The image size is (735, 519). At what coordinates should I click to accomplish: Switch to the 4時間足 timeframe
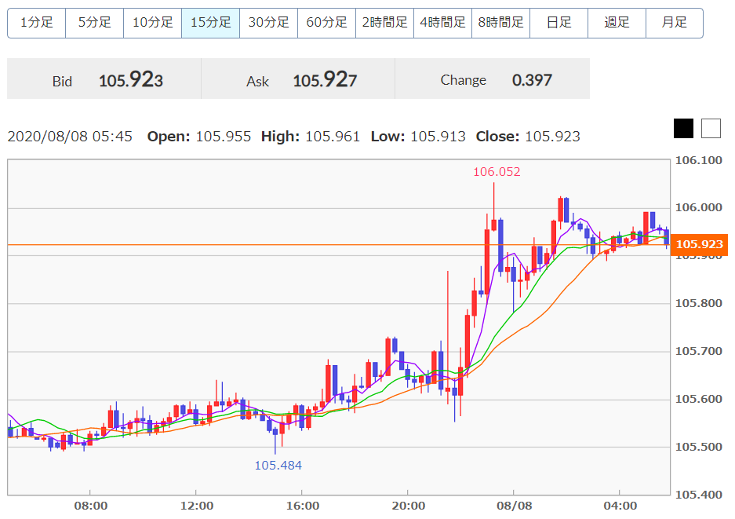coord(442,23)
